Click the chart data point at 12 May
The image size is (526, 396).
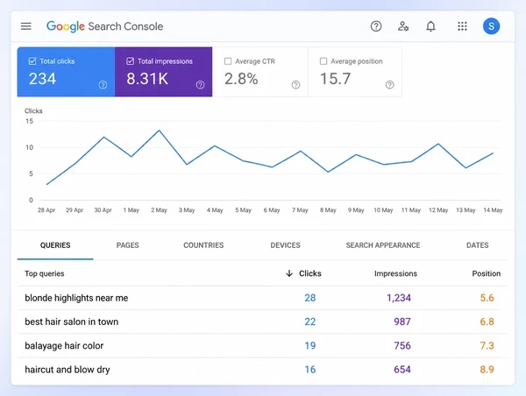click(438, 144)
